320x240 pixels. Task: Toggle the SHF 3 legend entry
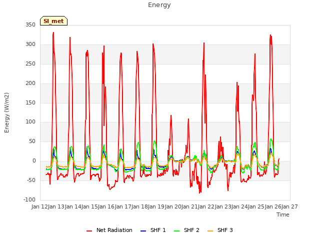click(x=220, y=230)
